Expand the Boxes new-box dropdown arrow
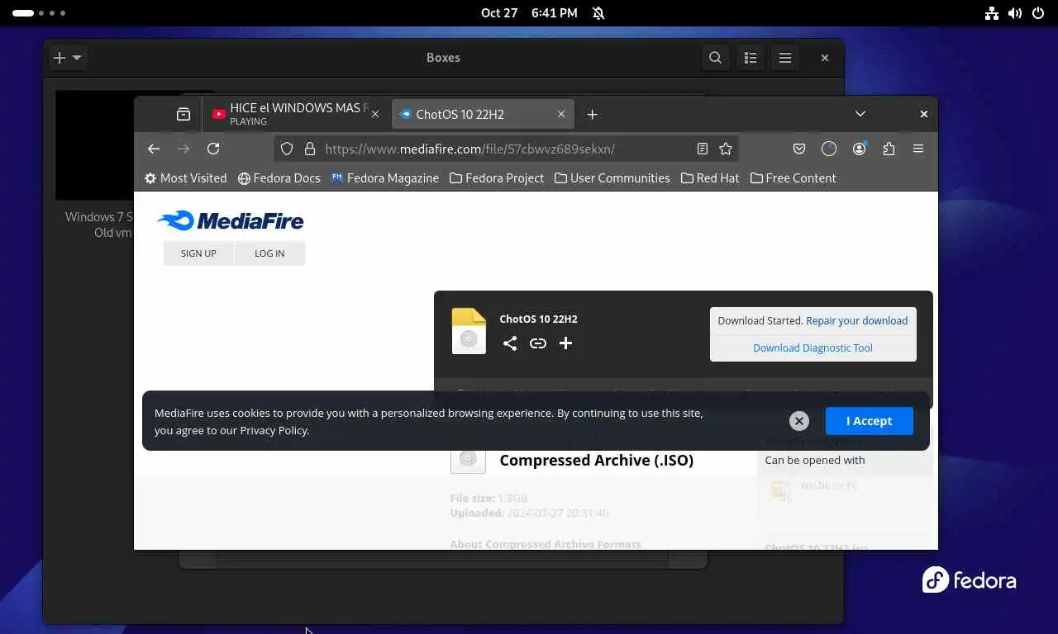The width and height of the screenshot is (1058, 634). click(x=77, y=58)
